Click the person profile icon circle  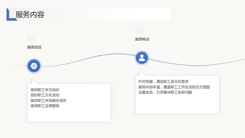click(142, 58)
